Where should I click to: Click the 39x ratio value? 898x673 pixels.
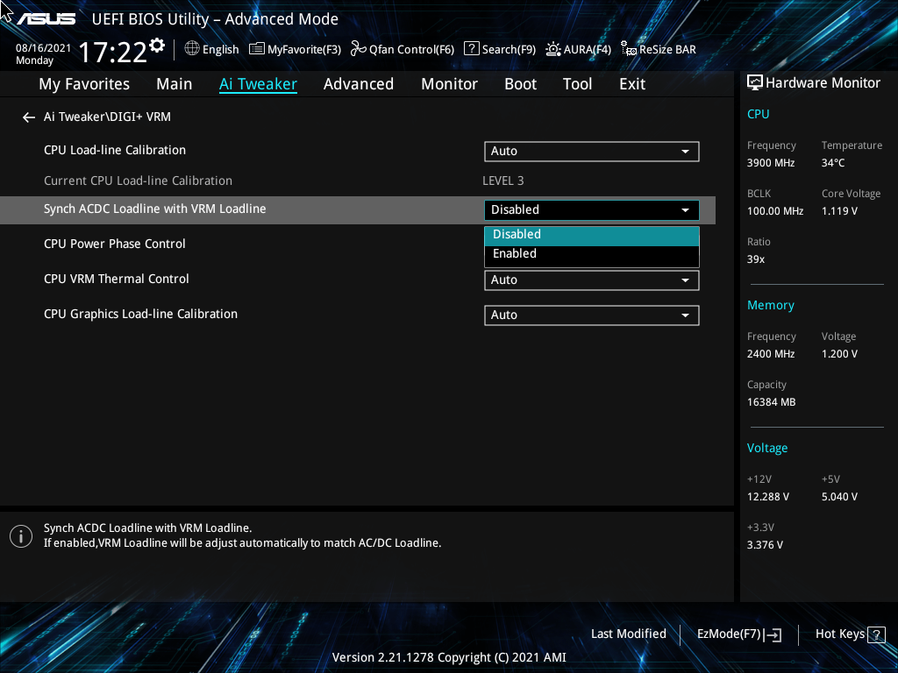click(x=756, y=259)
